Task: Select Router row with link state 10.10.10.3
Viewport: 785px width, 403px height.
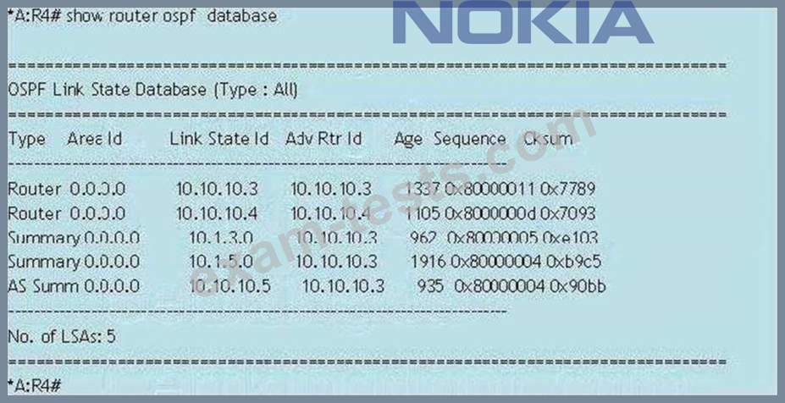Action: (301, 189)
